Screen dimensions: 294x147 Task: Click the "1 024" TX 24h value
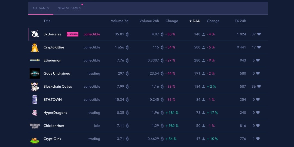pyautogui.click(x=241, y=34)
